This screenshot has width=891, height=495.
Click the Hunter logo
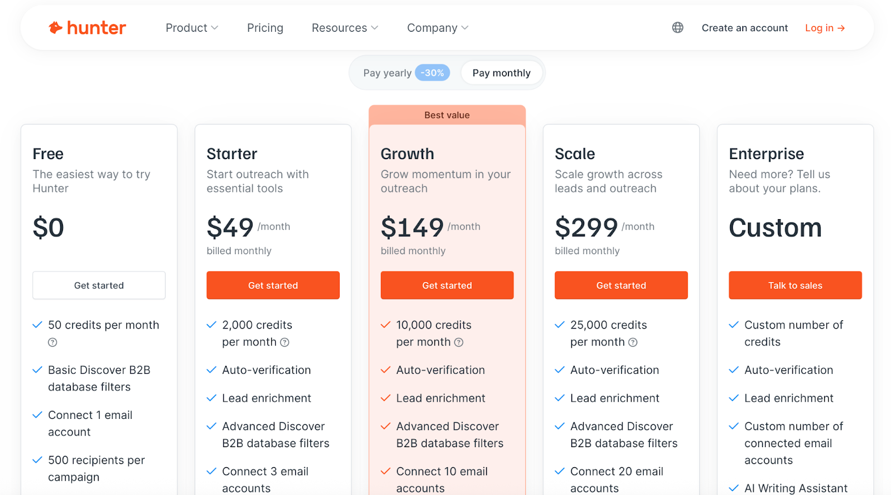tap(87, 27)
